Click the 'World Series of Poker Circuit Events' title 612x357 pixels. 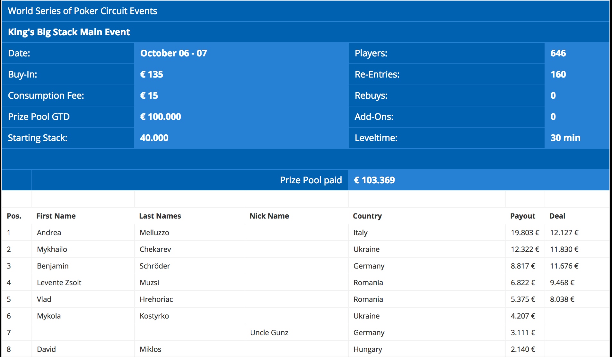pyautogui.click(x=83, y=11)
